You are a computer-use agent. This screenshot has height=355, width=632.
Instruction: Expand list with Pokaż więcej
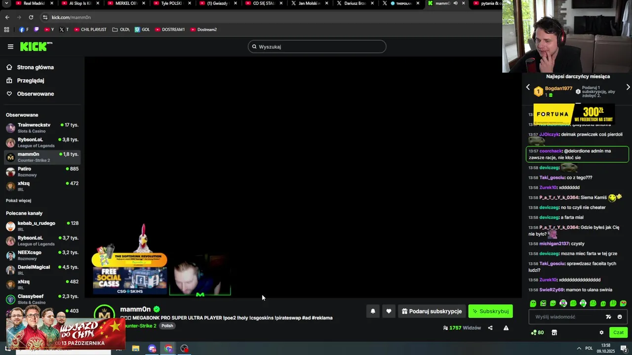(x=18, y=201)
